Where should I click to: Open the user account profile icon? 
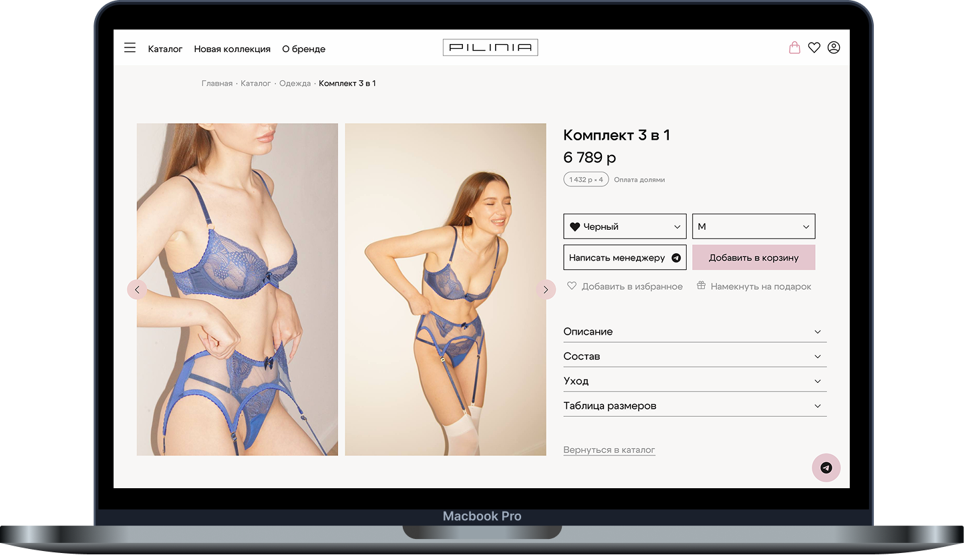(x=834, y=47)
